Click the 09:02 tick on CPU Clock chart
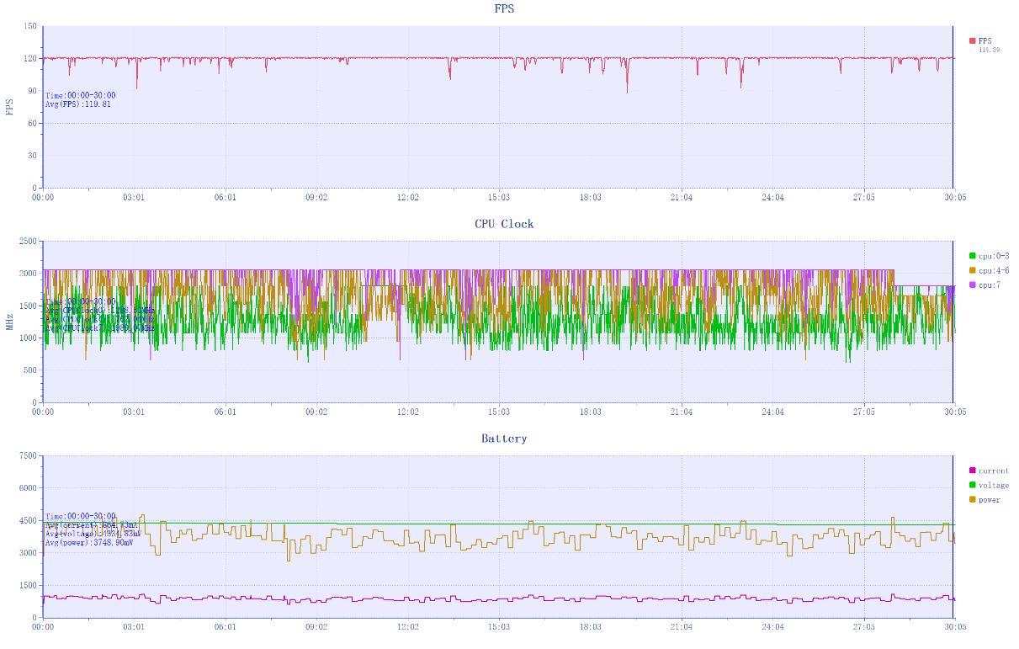Screen dimensions: 1019x649 pos(316,412)
